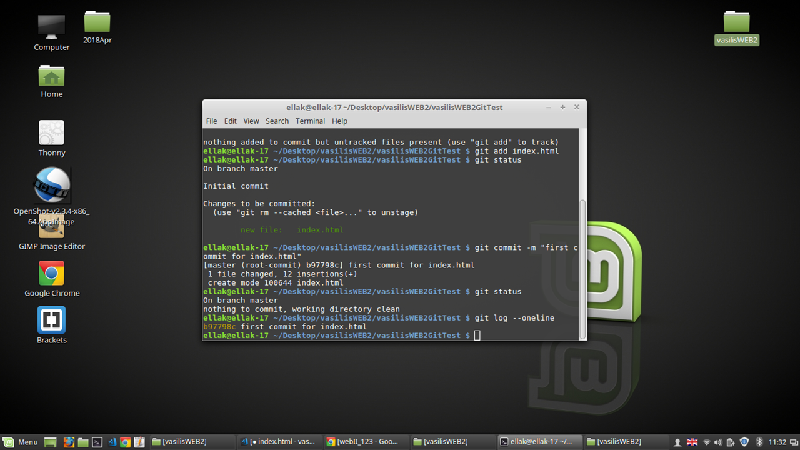This screenshot has width=800, height=450.
Task: Open the Bluetooth tray applet
Action: tap(760, 442)
